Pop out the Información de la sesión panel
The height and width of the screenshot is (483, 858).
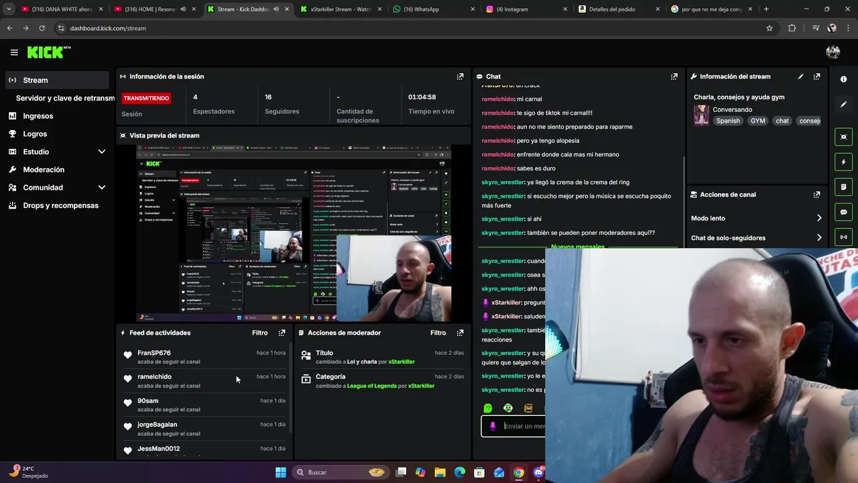tap(460, 76)
